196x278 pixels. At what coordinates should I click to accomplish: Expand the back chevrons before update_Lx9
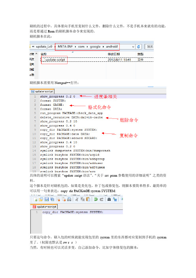point(33,46)
